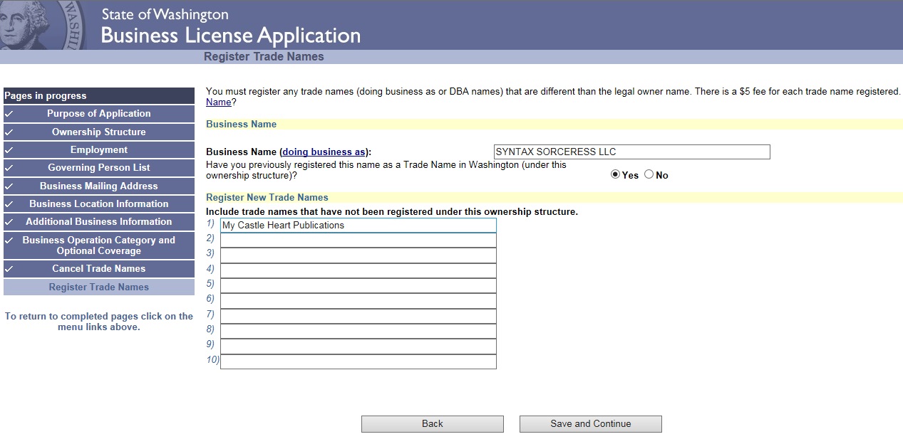The image size is (903, 444).
Task: Click trade name field 1 with My Castle Heart Publications
Action: click(x=358, y=226)
